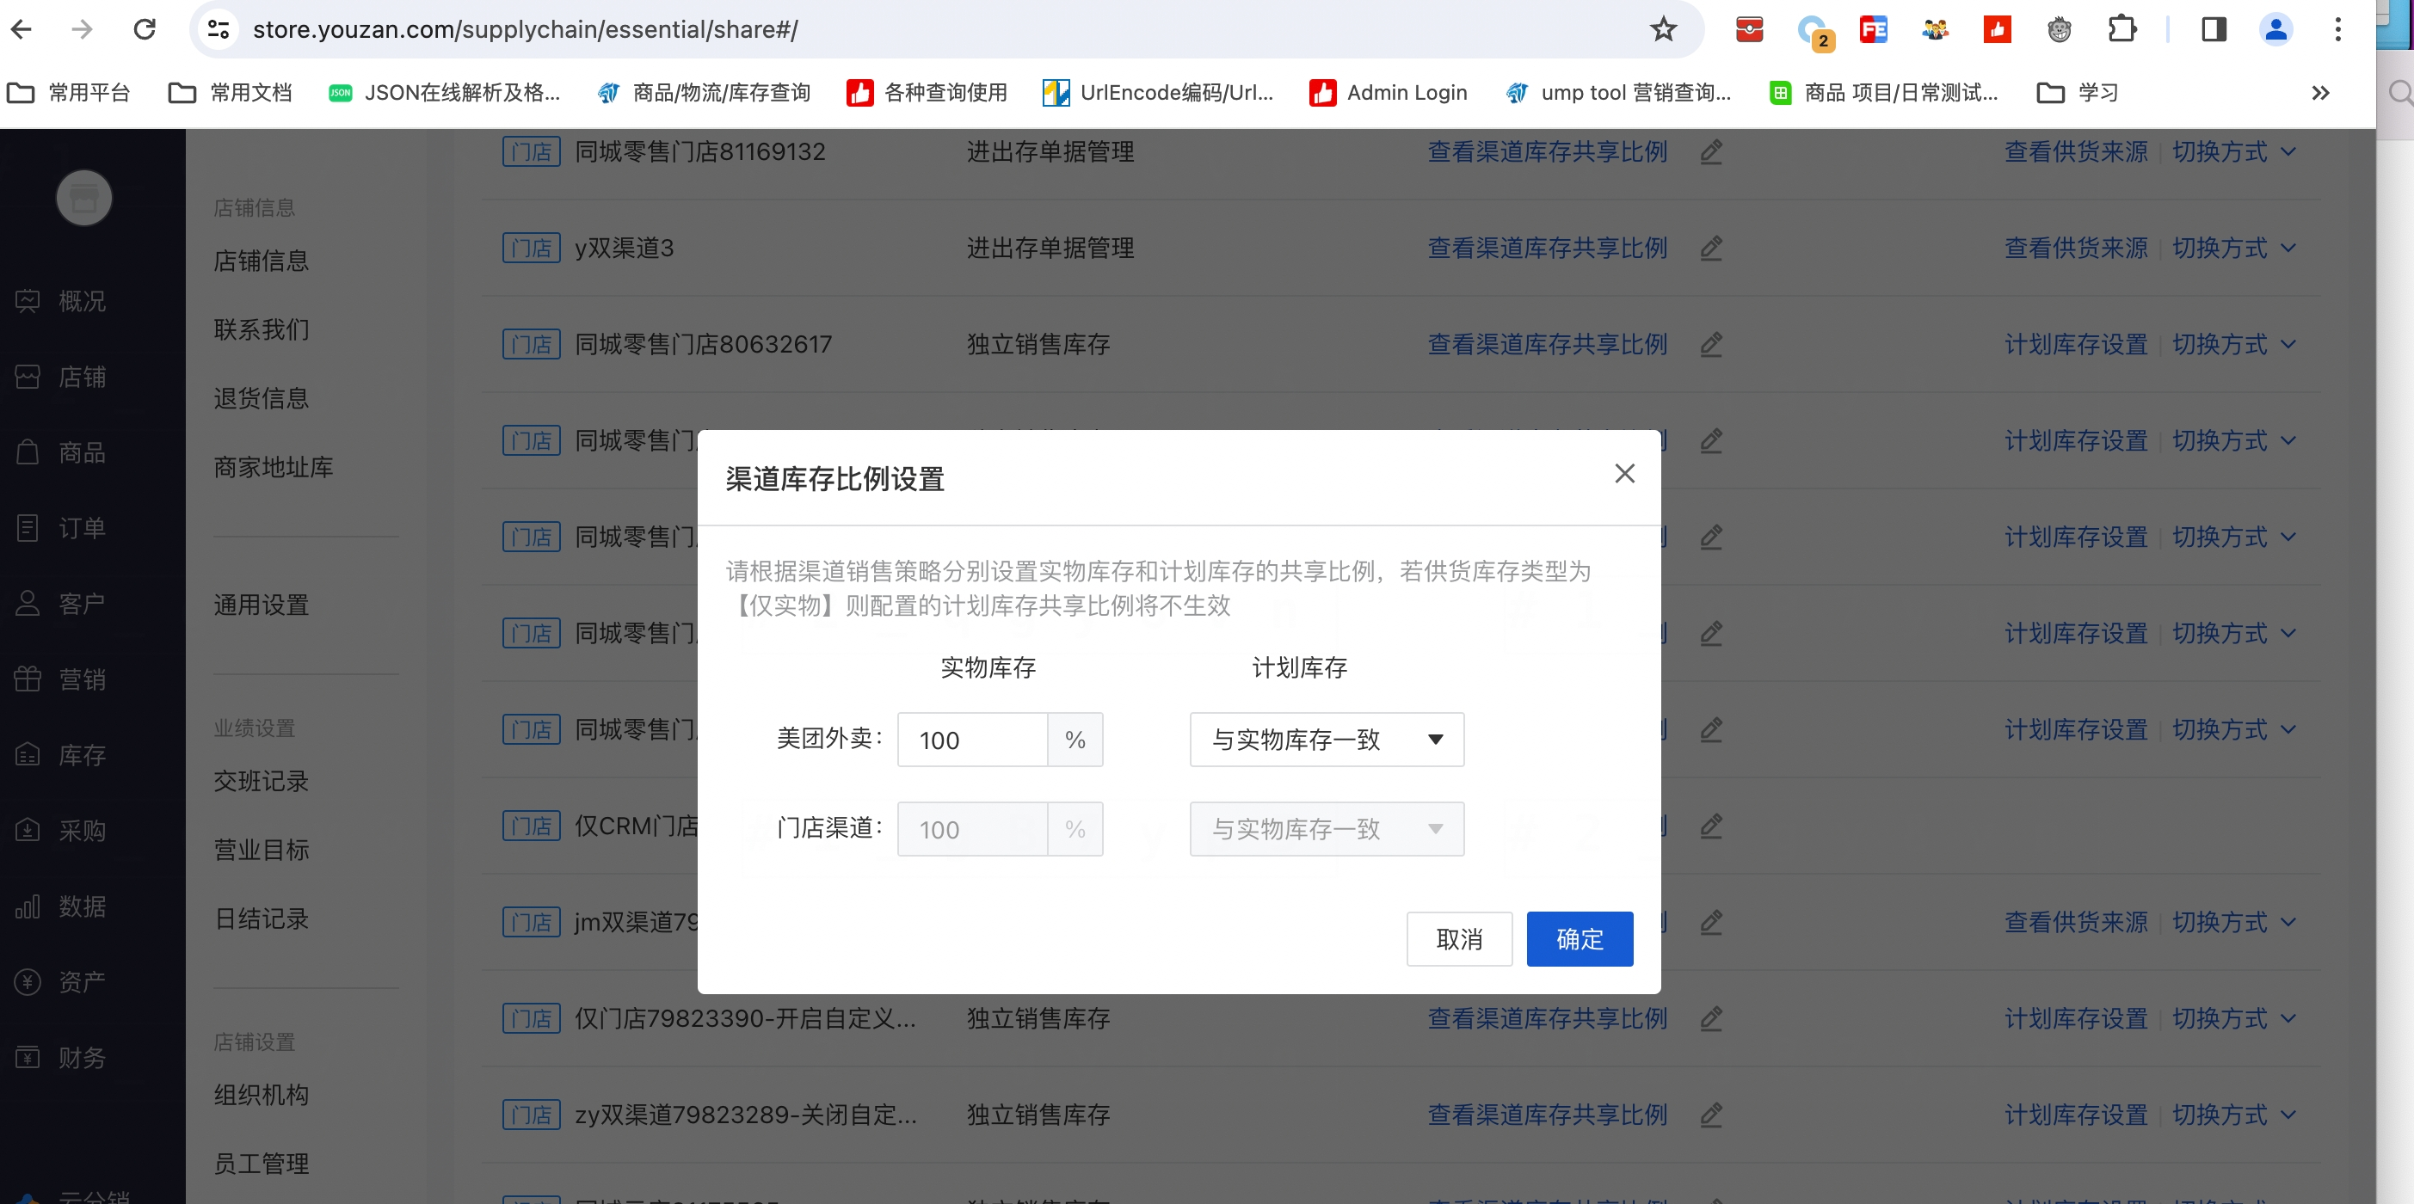Click the shop avatar icon in sidebar

pyautogui.click(x=84, y=198)
